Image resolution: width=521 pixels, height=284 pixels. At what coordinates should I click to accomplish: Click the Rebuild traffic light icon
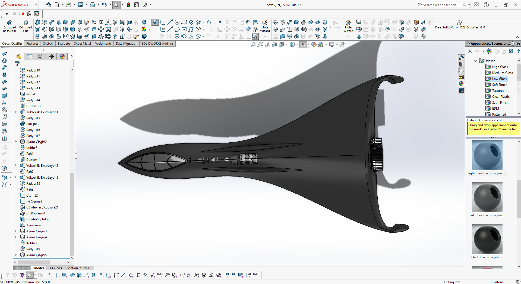coord(128,5)
